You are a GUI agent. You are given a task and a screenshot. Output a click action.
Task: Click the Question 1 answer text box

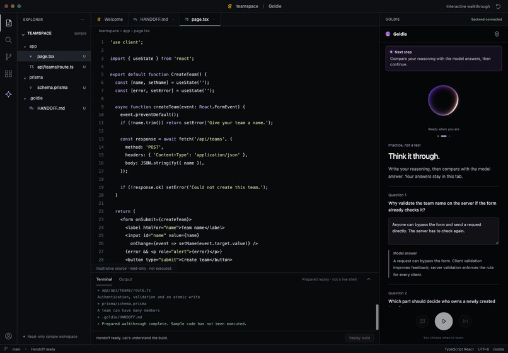point(444,231)
